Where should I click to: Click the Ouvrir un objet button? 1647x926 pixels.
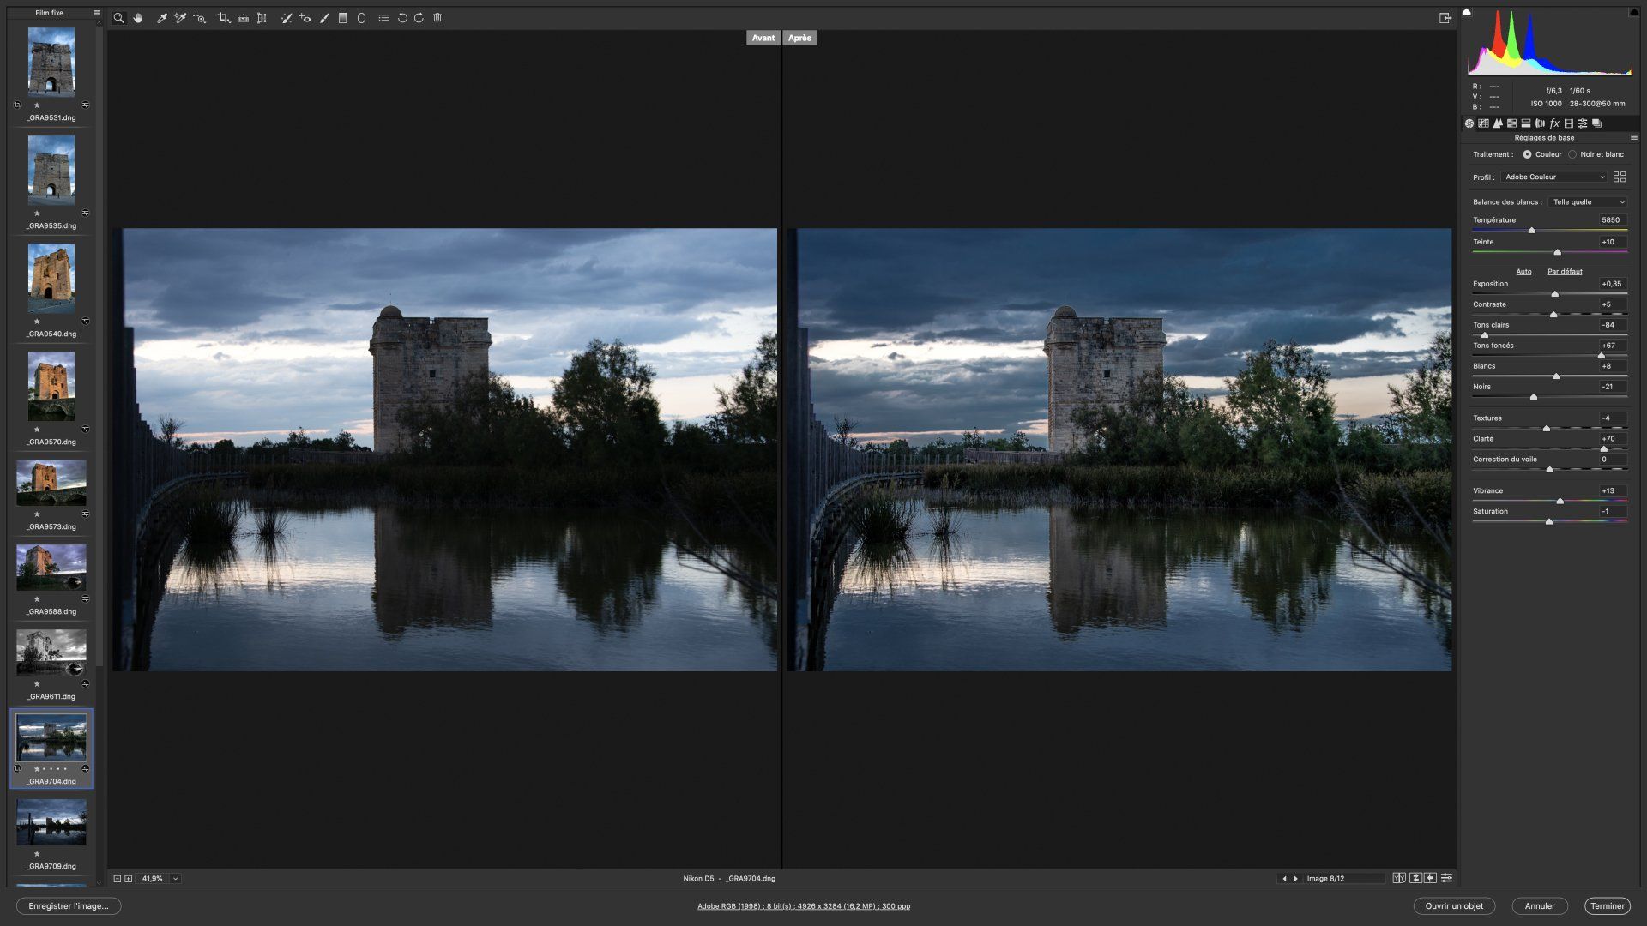click(1453, 906)
